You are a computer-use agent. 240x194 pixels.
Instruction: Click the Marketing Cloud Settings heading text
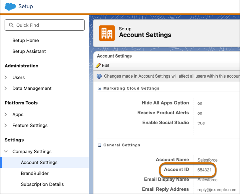(131, 88)
